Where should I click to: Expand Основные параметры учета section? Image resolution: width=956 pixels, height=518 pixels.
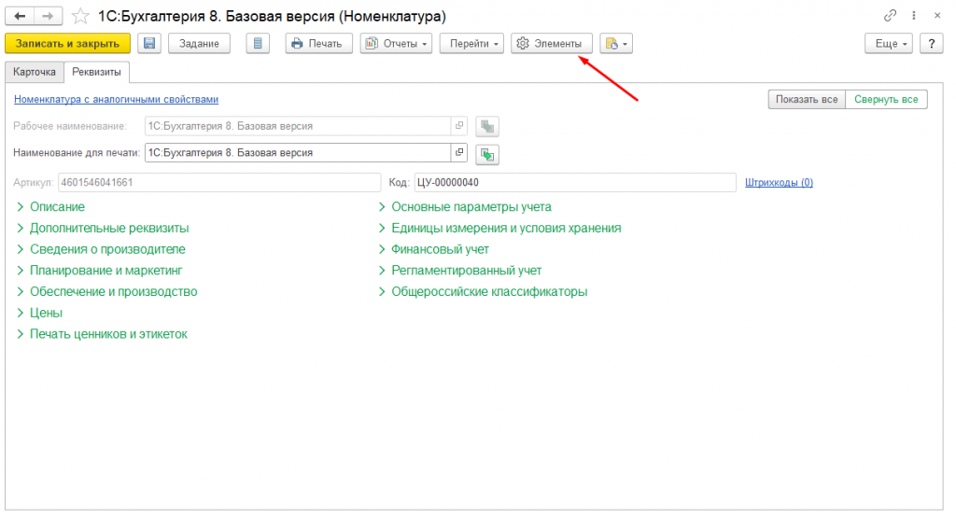(465, 206)
